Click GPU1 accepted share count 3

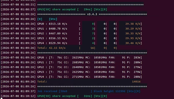pyautogui.click(x=93, y=29)
